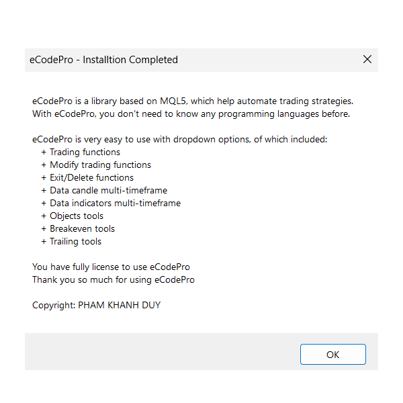Click the eCodePro dialog title text
403x403 pixels.
click(103, 60)
